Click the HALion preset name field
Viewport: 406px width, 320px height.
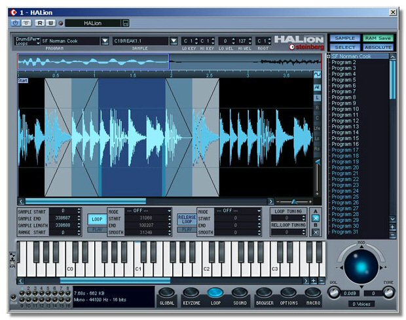(x=93, y=24)
